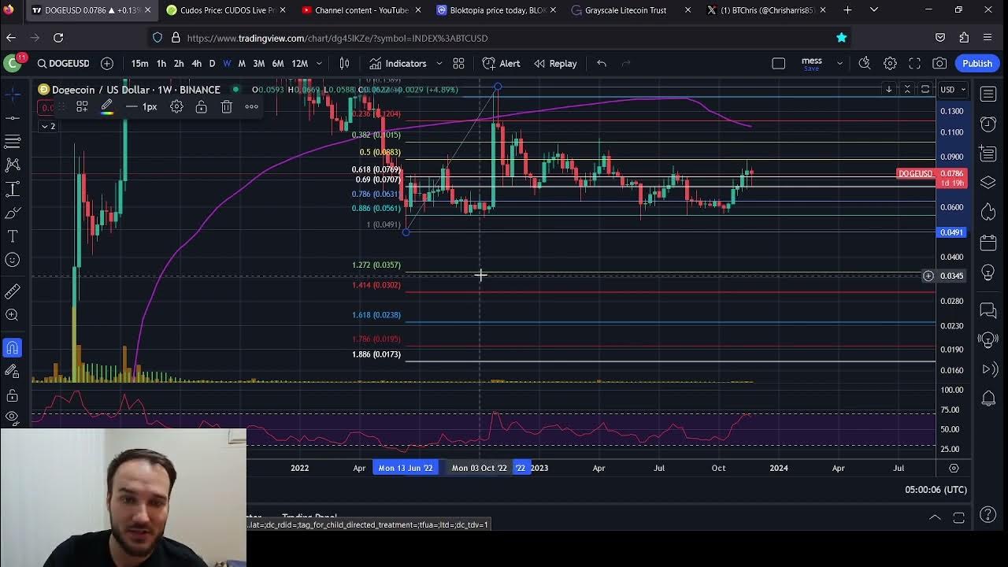Screen dimensions: 1008x567
Task: Expand the timeframe interval dropdown
Action: click(x=319, y=64)
